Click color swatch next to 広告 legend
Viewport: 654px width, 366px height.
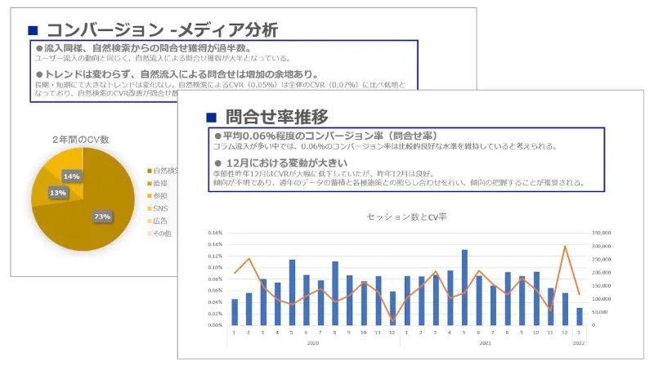pyautogui.click(x=150, y=221)
